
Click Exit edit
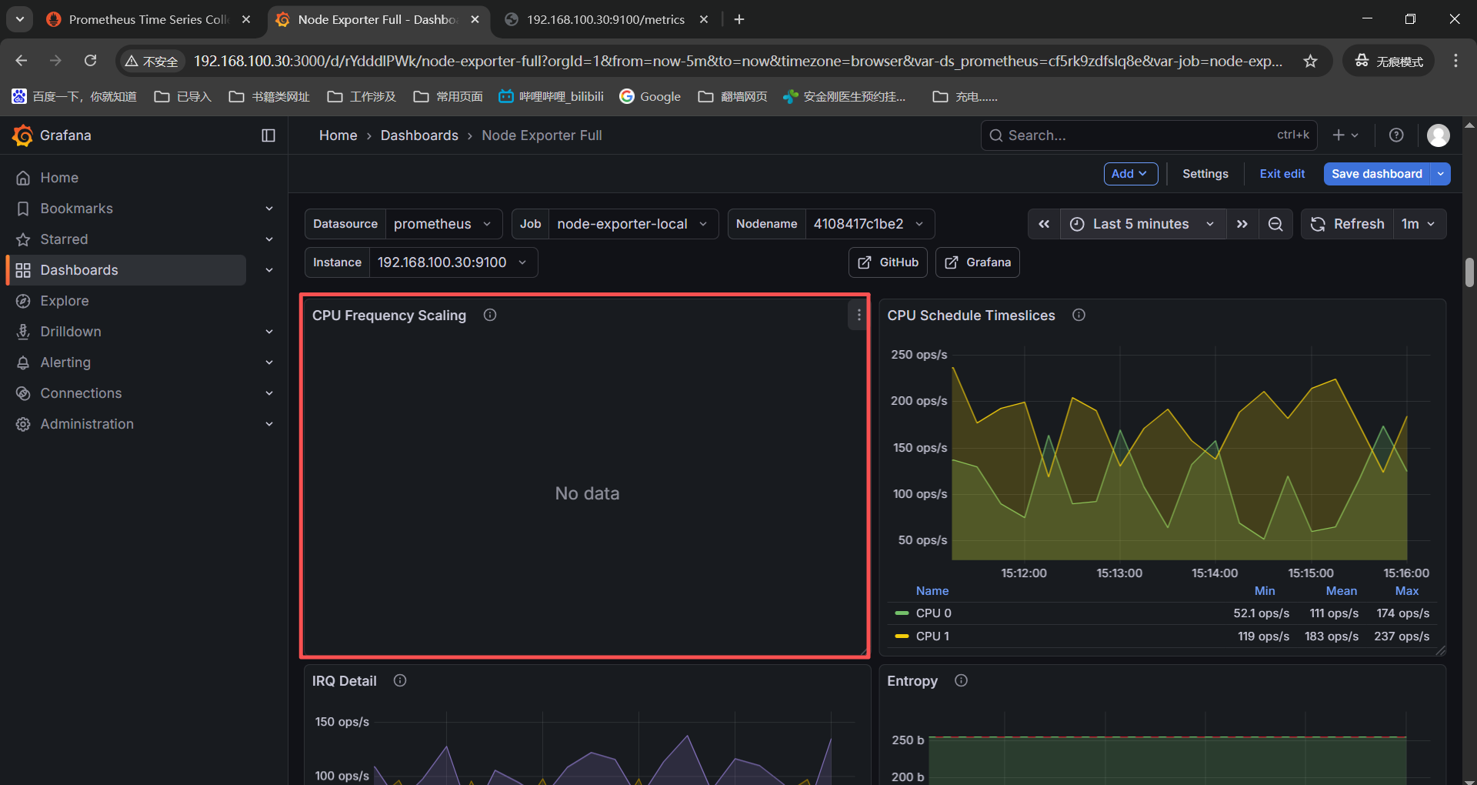(1282, 174)
